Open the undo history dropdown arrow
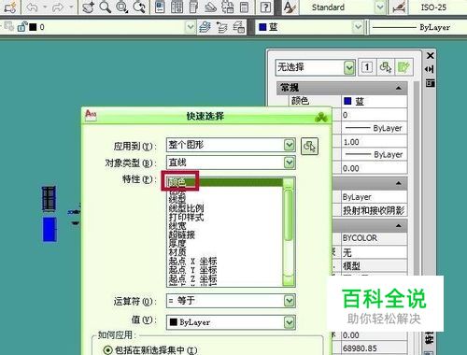 pyautogui.click(x=45, y=7)
